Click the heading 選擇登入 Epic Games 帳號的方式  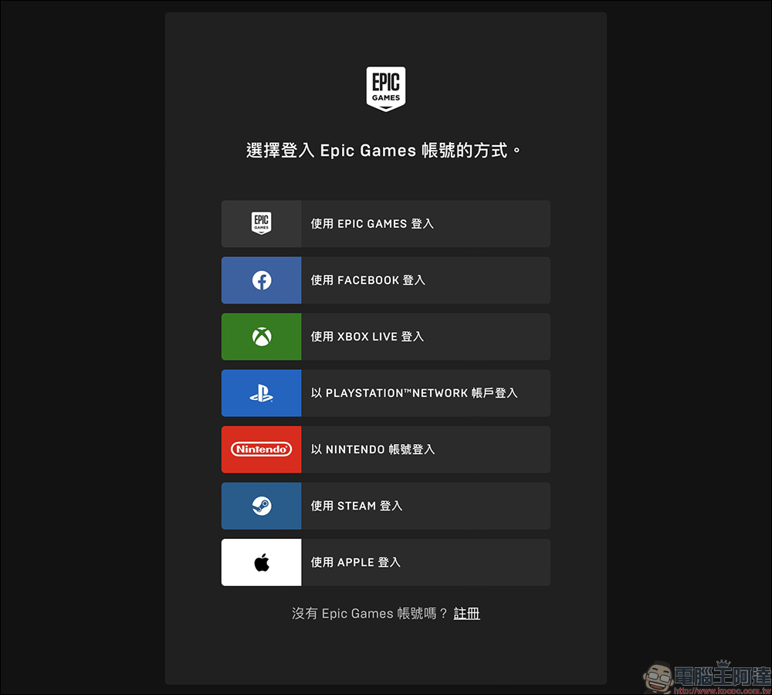[x=383, y=151]
